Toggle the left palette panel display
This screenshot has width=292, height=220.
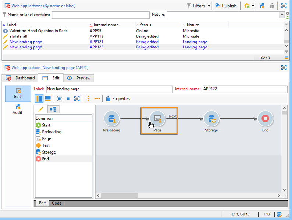point(39,99)
